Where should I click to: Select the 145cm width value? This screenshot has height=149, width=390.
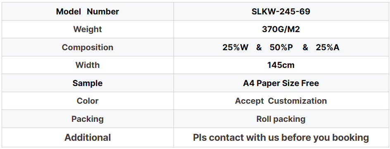click(x=281, y=65)
